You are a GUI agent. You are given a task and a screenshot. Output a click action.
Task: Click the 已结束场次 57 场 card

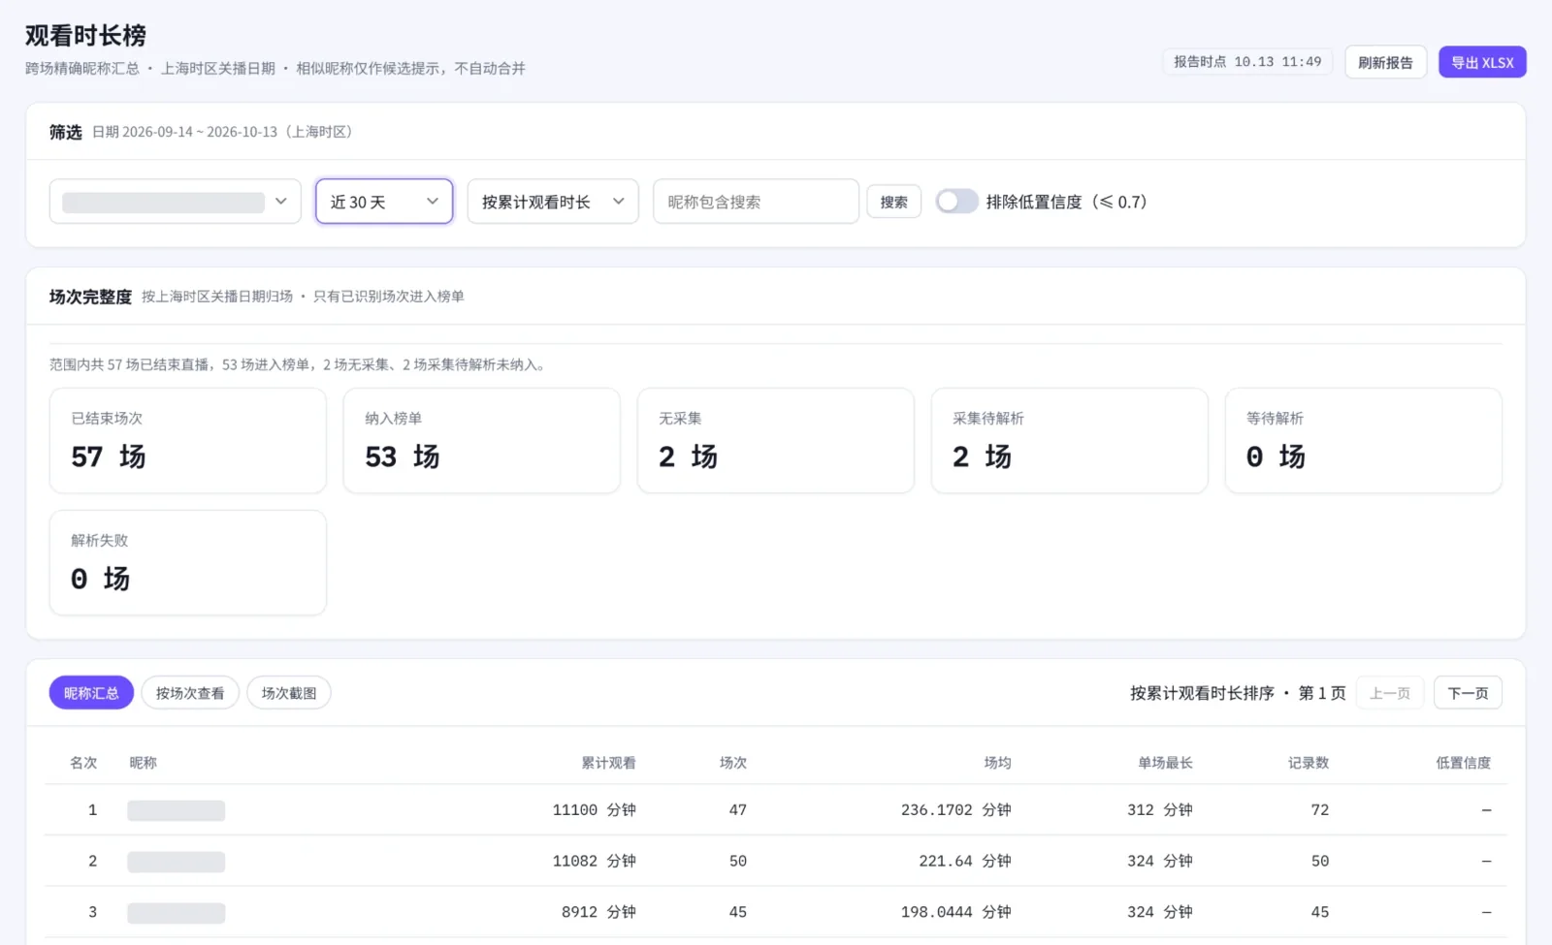point(188,441)
